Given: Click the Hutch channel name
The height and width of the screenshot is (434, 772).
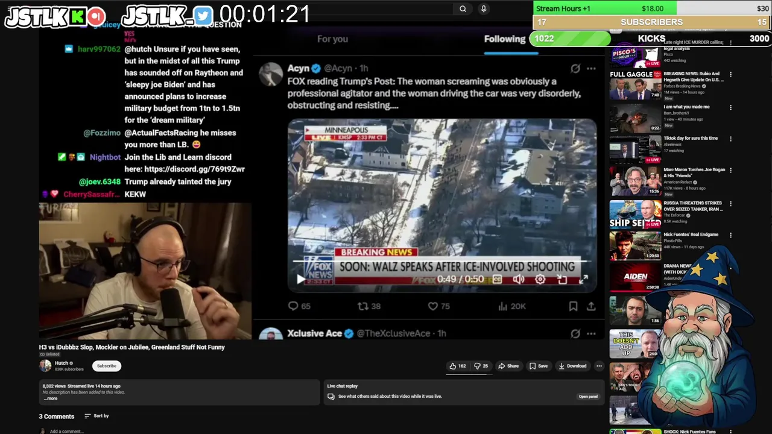Looking at the screenshot, I should (x=62, y=363).
